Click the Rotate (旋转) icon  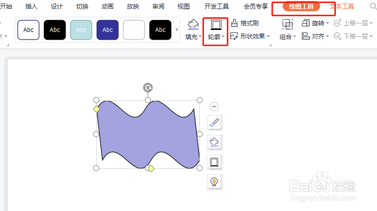coord(305,23)
